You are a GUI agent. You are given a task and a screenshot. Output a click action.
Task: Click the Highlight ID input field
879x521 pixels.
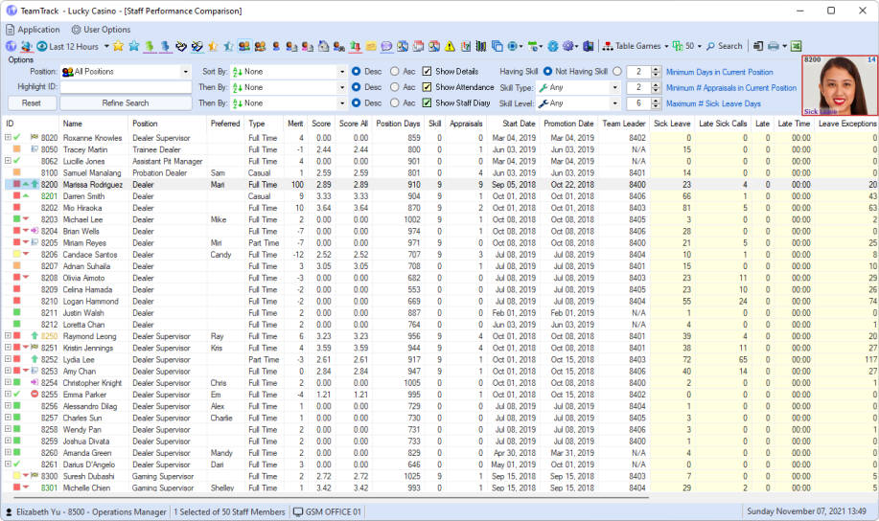(x=125, y=87)
